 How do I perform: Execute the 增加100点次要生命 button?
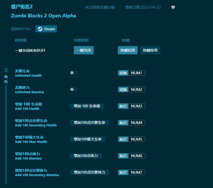coord(89,122)
